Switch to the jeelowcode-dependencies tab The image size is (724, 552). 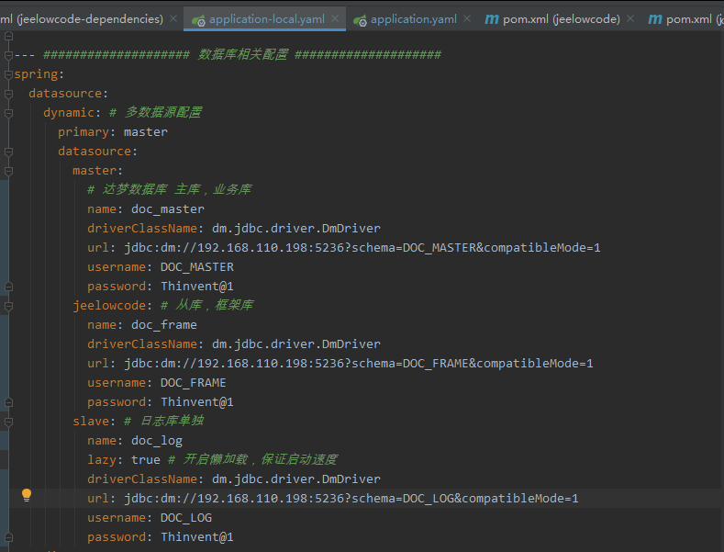pyautogui.click(x=83, y=19)
